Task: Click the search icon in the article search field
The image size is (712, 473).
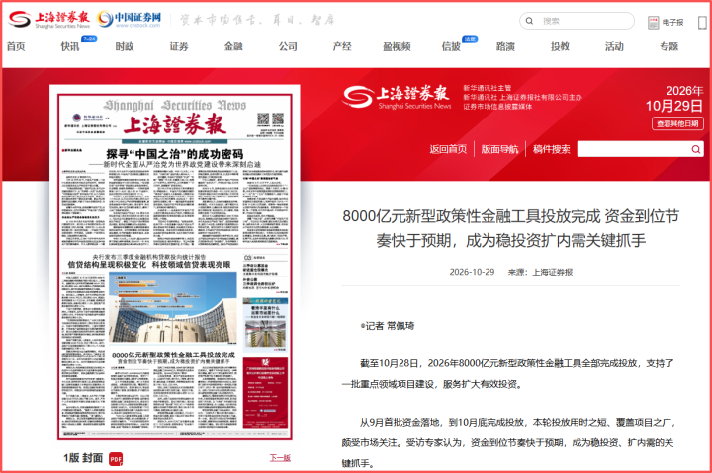Action: click(x=695, y=149)
